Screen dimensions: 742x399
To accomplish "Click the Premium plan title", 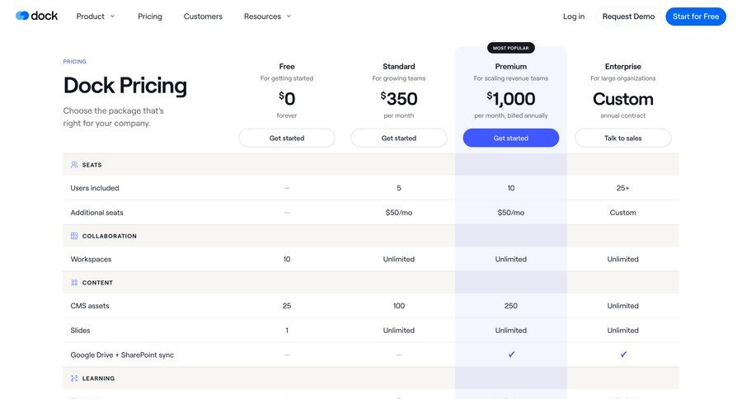I will (511, 67).
